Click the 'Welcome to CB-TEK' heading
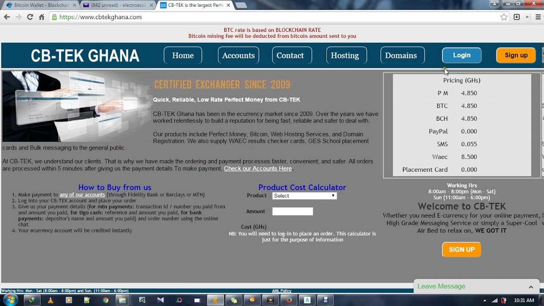 pos(462,207)
